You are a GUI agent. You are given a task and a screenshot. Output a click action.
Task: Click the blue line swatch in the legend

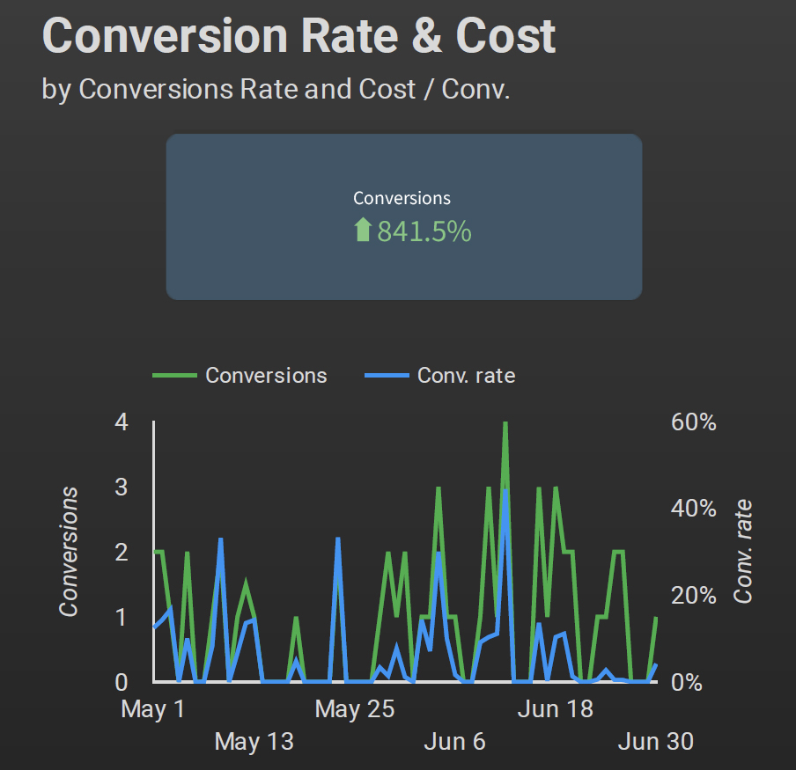[x=386, y=376]
